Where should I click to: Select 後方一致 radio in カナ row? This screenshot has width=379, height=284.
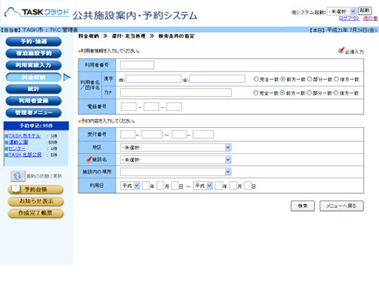click(x=336, y=92)
